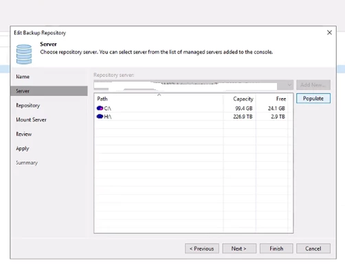Click the C:\ drive icon
Viewport: 345px width, 278px height.
point(100,108)
